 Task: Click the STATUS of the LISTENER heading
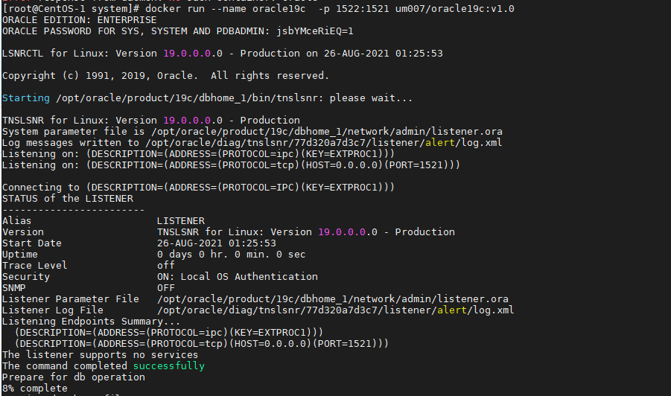[x=68, y=199]
